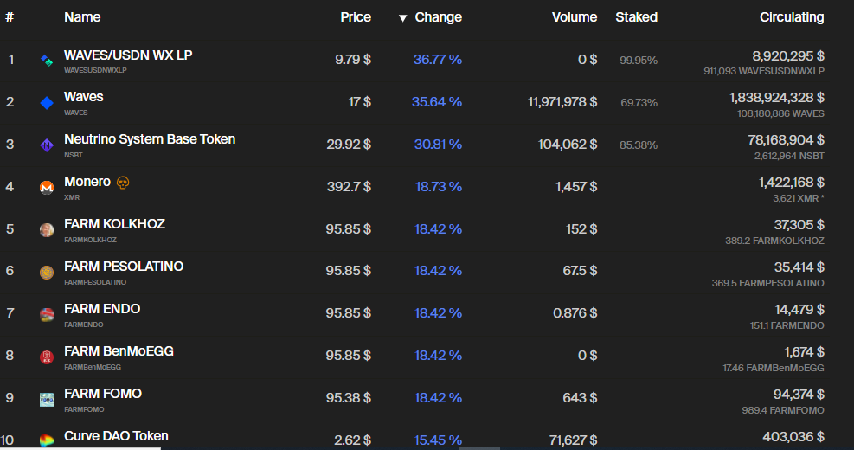Screen dimensions: 854x450
Task: Click the 104,062 $ volume value
Action: 568,145
